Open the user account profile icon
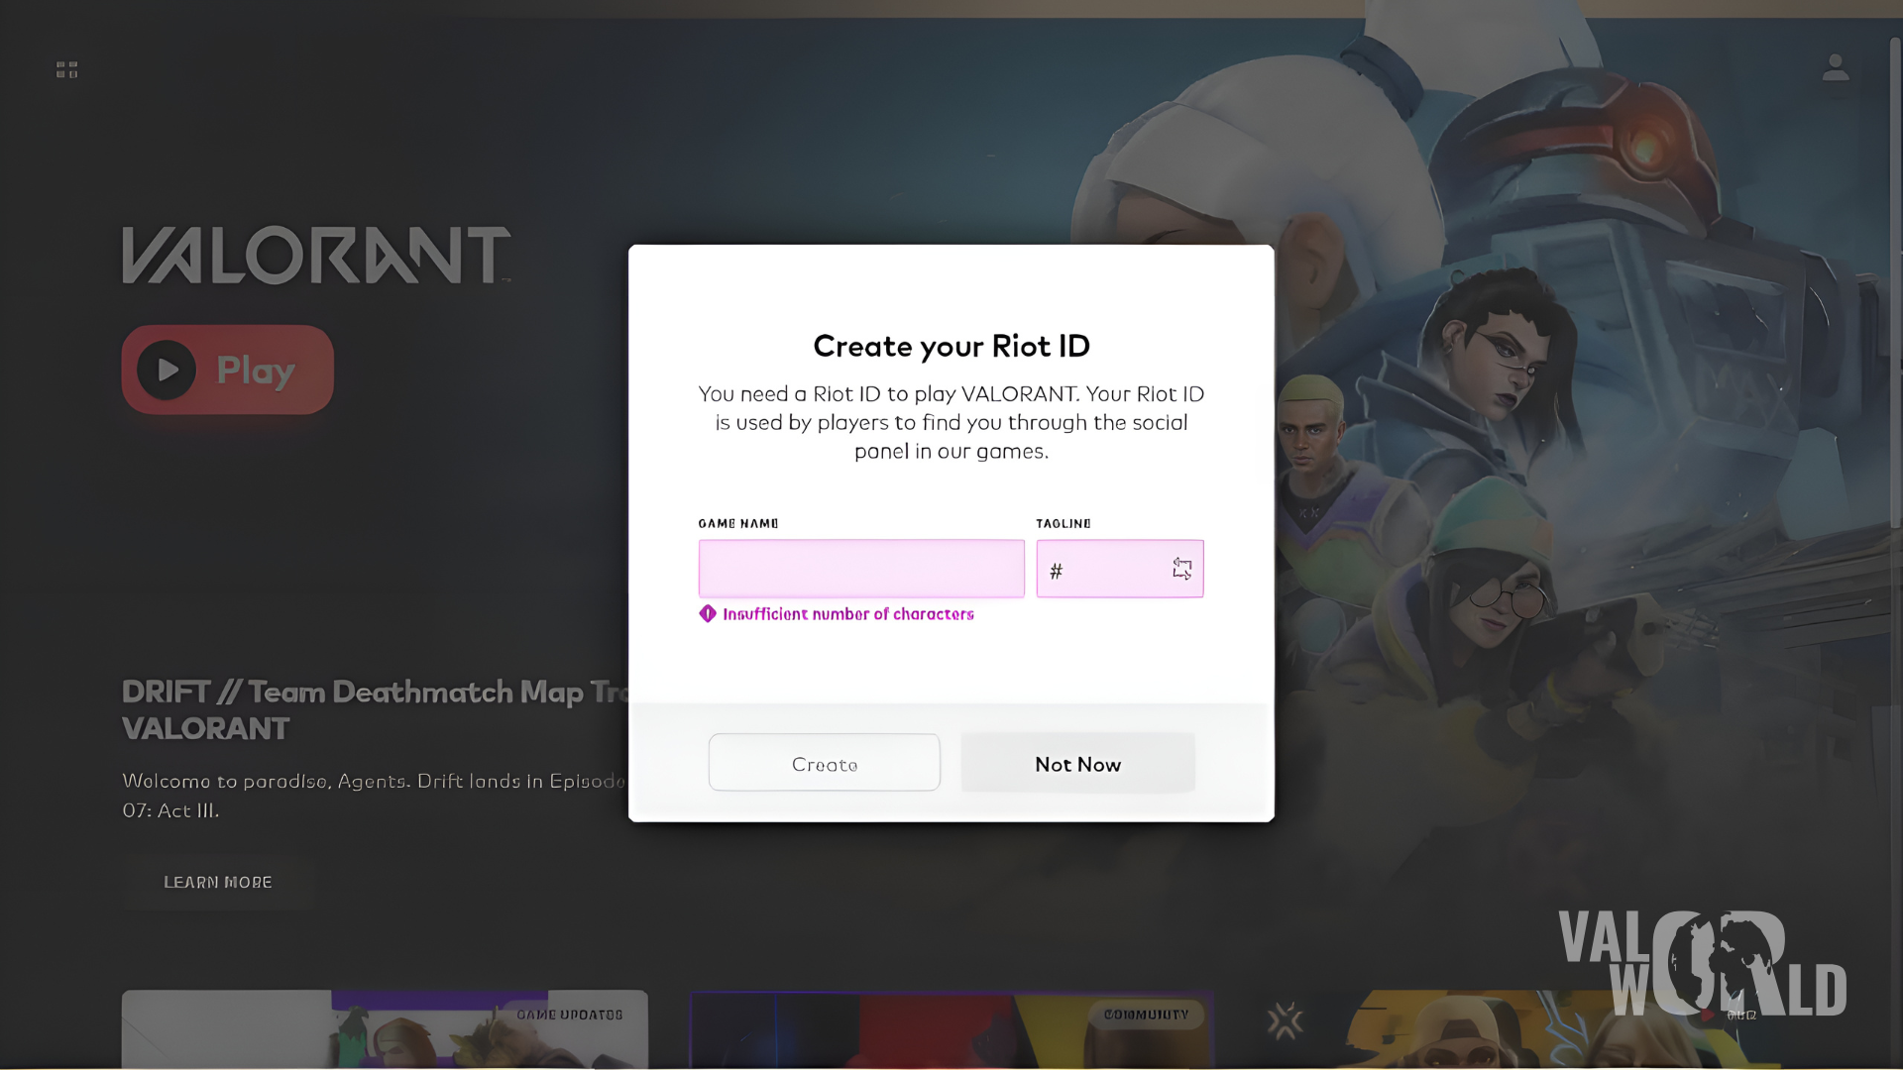This screenshot has height=1070, width=1903. point(1835,68)
